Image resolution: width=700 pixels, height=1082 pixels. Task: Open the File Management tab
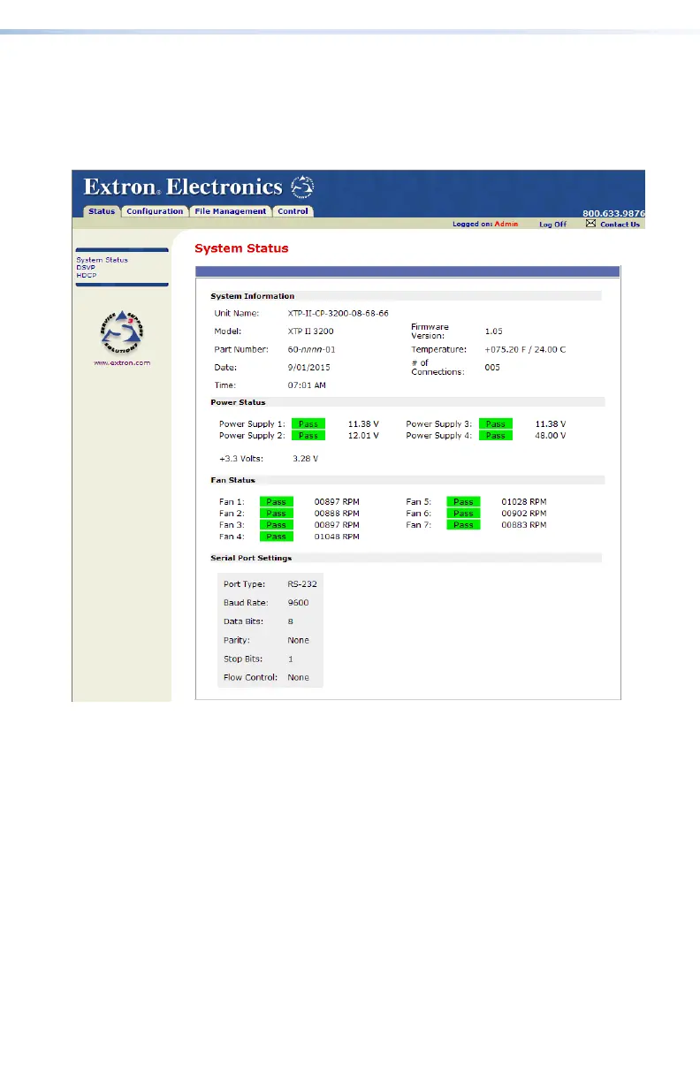[x=230, y=211]
